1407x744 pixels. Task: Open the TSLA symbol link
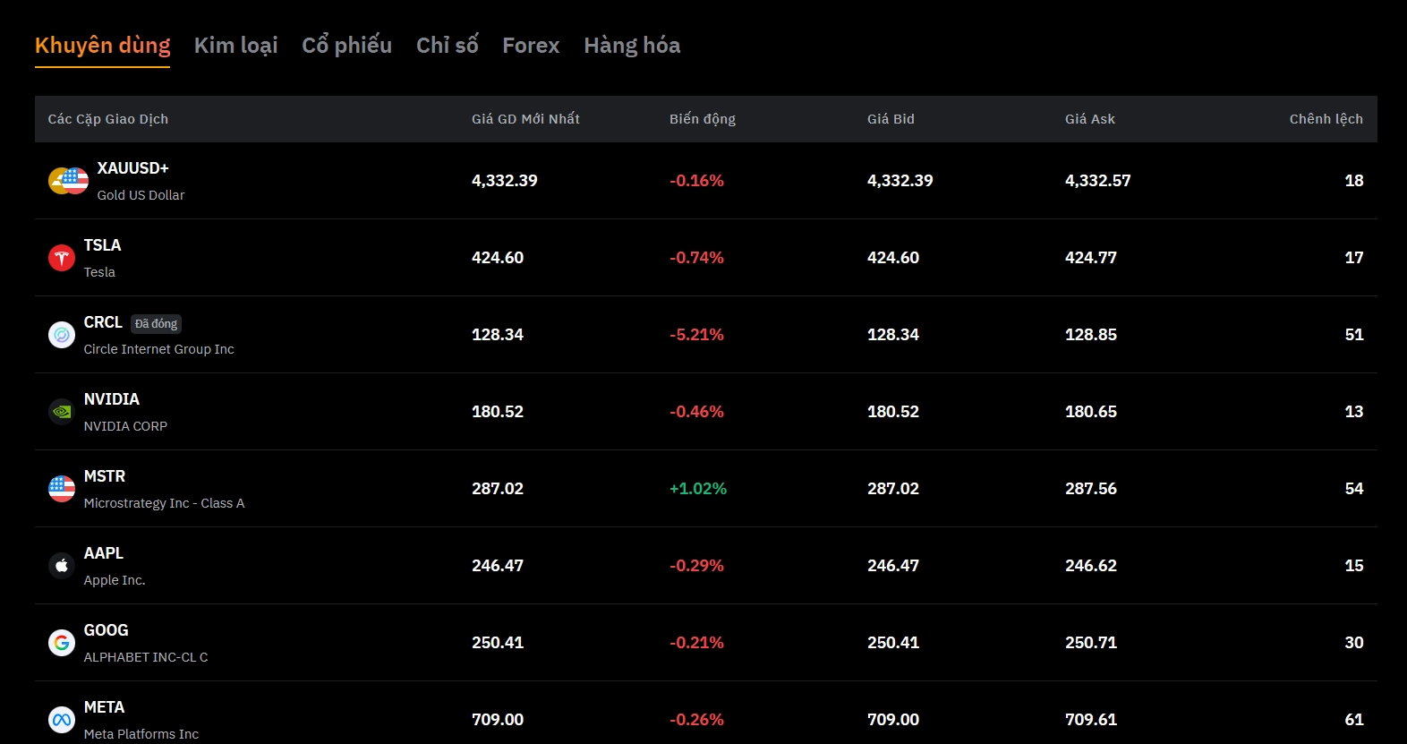(102, 245)
